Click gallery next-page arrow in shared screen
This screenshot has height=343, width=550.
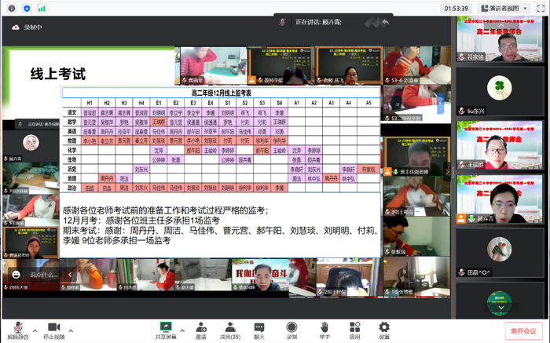click(x=447, y=172)
